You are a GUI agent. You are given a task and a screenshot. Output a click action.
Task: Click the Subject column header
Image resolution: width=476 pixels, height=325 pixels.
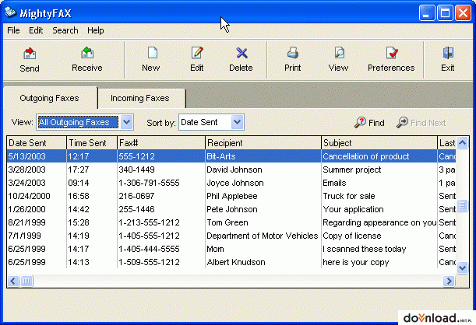coord(379,142)
